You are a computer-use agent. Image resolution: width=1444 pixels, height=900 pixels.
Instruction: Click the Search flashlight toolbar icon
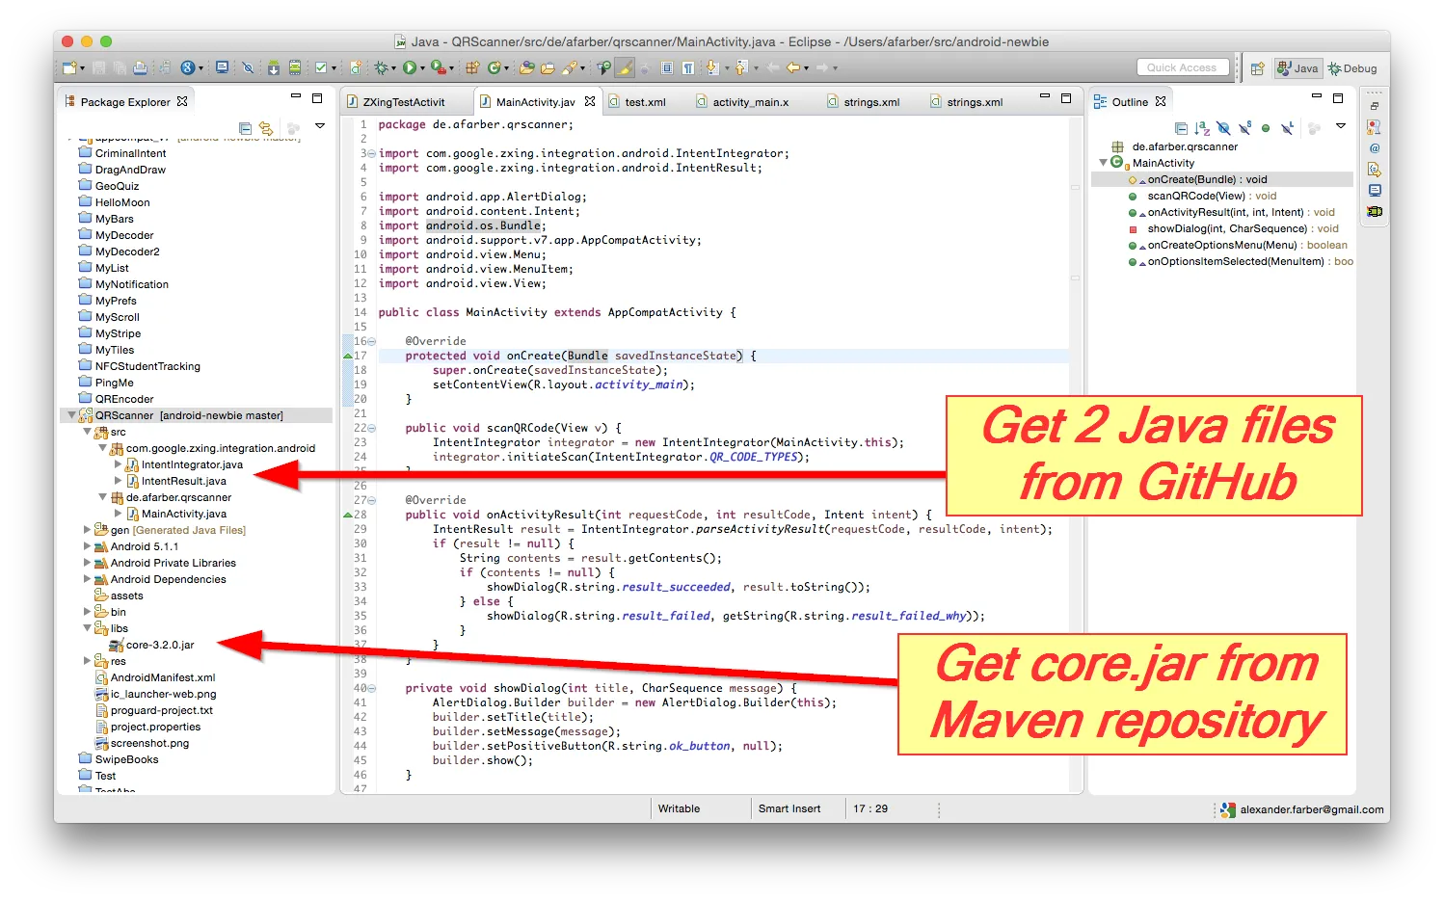[570, 67]
